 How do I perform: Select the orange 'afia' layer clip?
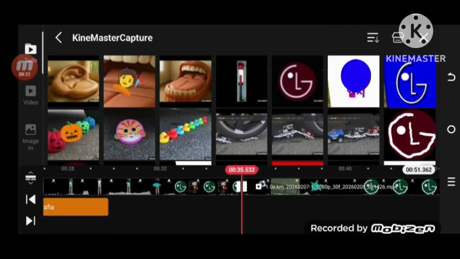click(75, 207)
